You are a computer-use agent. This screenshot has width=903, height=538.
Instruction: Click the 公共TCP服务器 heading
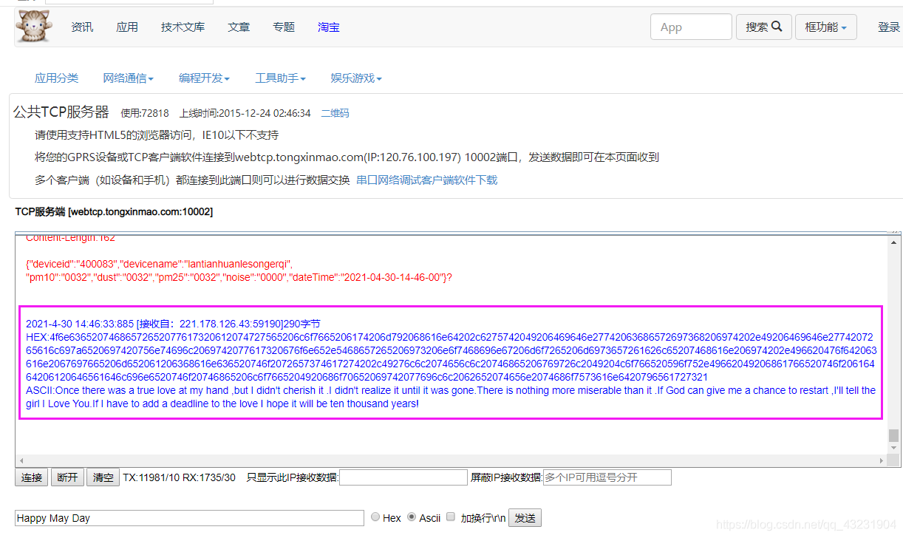61,112
